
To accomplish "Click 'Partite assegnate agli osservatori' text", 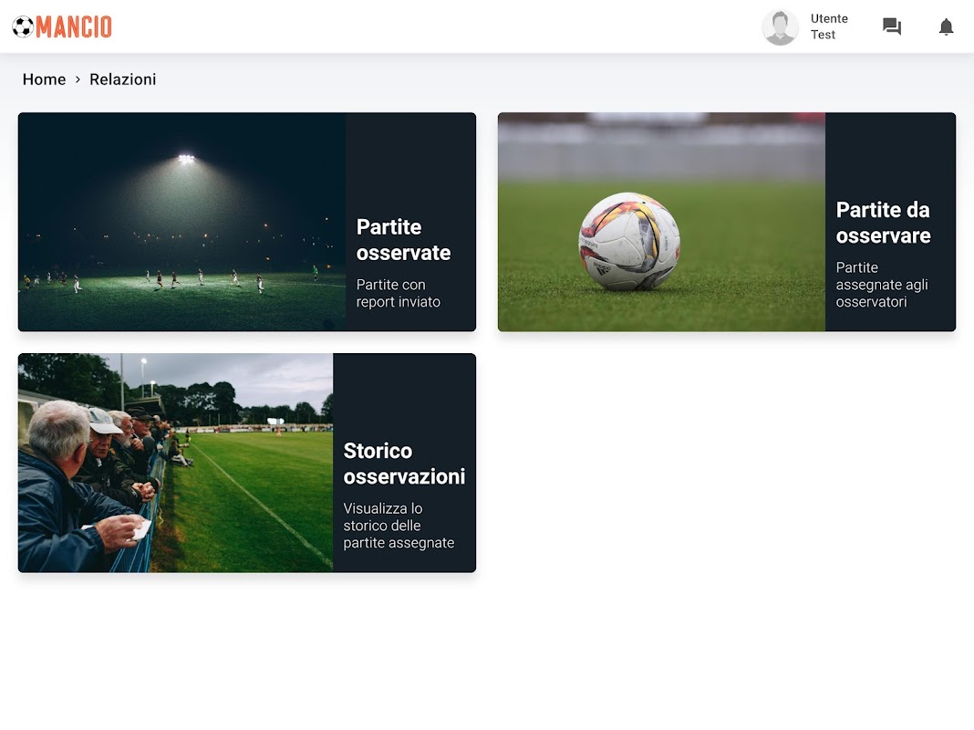I will coord(882,285).
